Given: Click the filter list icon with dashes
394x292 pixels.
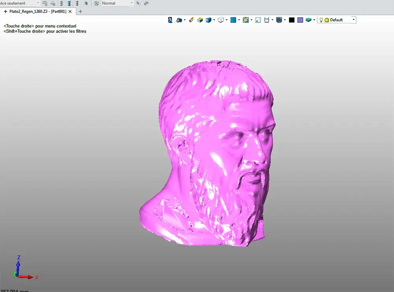Looking at the screenshot, I should click(x=45, y=3).
